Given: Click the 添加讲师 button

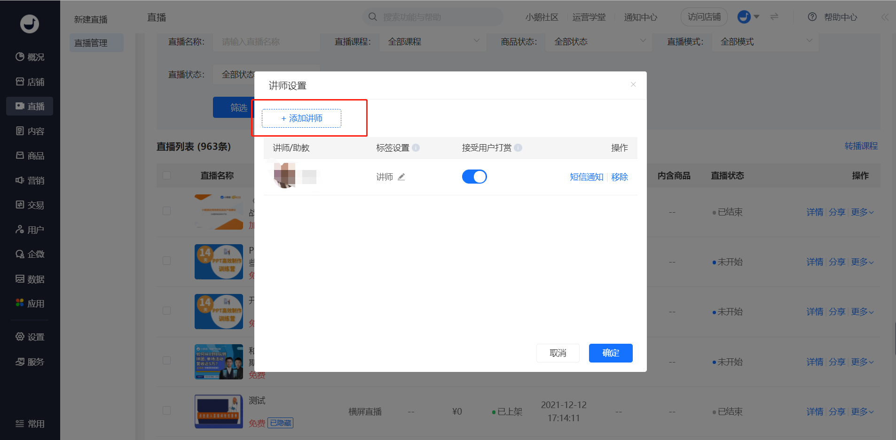Looking at the screenshot, I should 301,118.
